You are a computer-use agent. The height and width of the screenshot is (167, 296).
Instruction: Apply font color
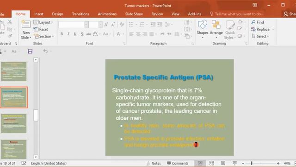coord(118,34)
